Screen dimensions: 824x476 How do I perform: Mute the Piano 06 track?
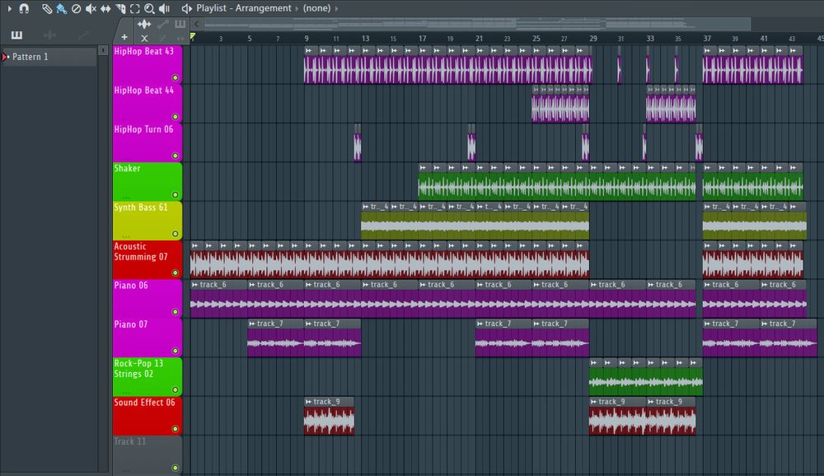pyautogui.click(x=176, y=311)
